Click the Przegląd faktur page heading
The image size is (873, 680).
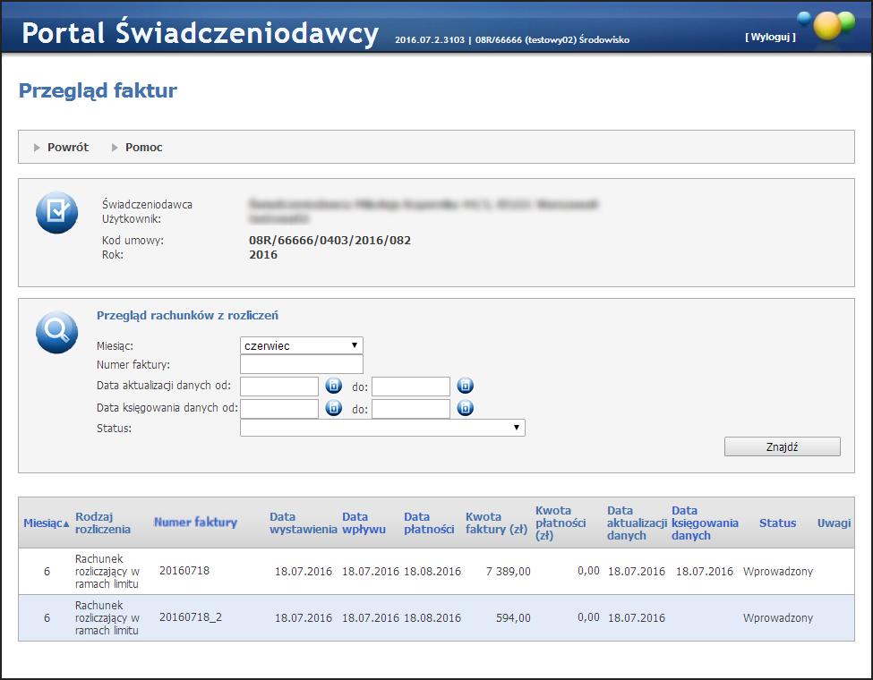(x=98, y=90)
